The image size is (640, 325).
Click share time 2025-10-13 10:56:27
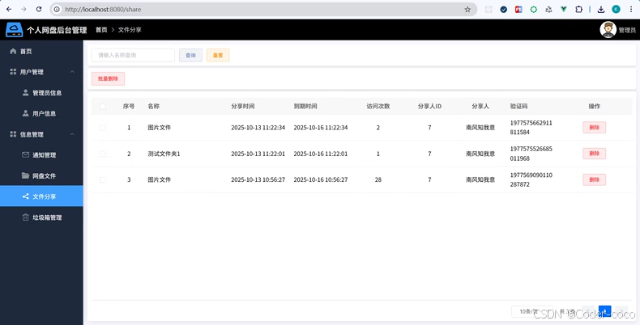coord(258,179)
